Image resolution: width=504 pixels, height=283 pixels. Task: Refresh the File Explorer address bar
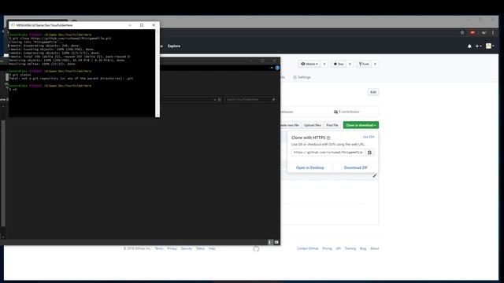pos(220,100)
